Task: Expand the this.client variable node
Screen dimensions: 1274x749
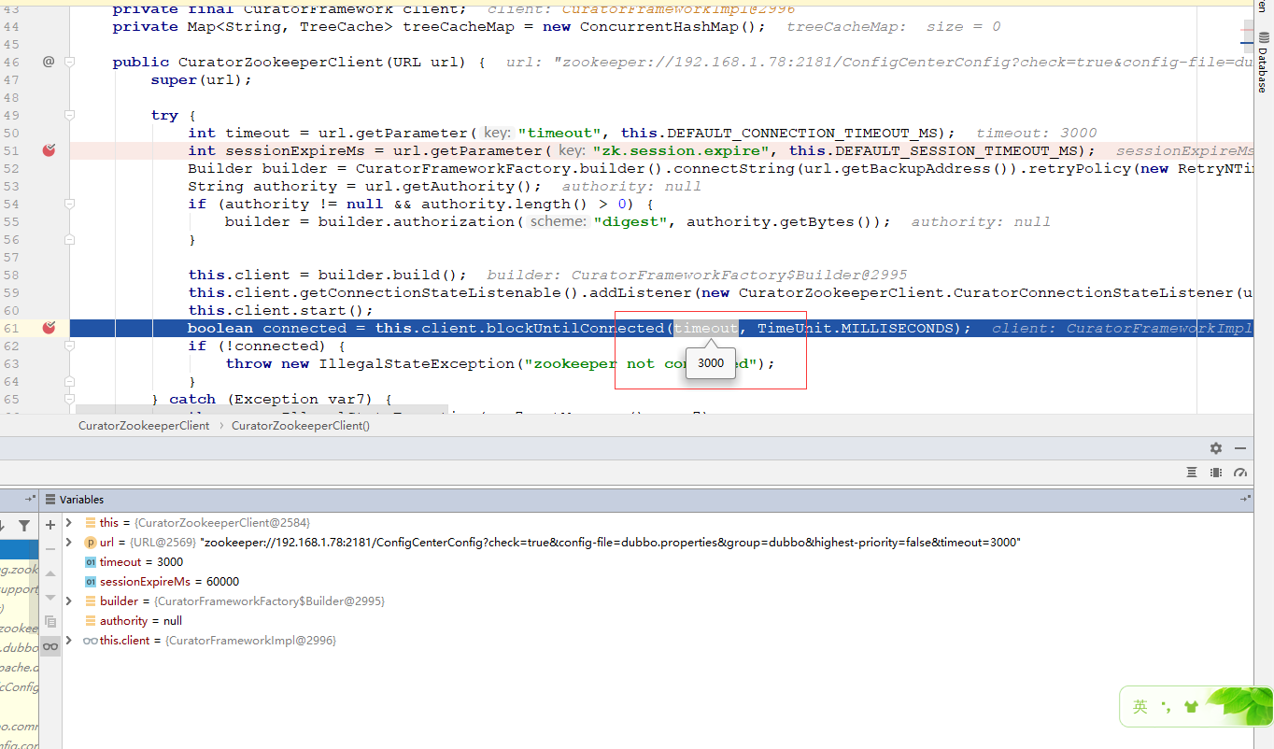Action: [x=67, y=640]
